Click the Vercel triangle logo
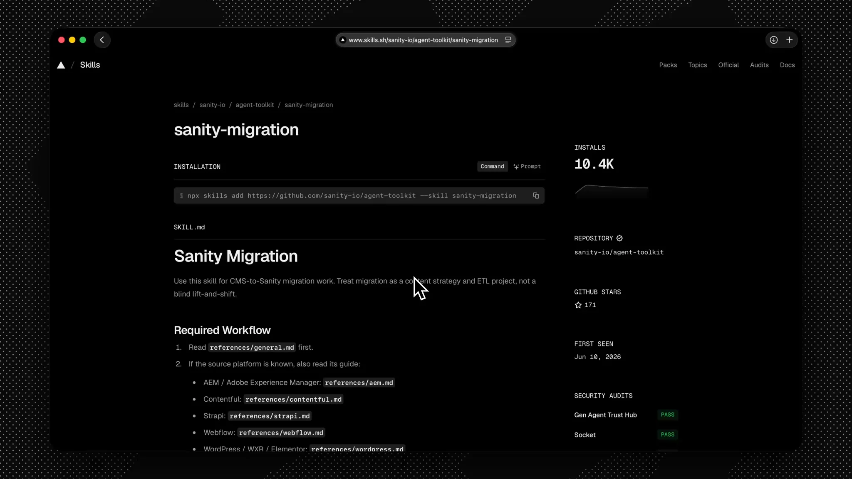Screen dimensions: 852x479 [61, 65]
